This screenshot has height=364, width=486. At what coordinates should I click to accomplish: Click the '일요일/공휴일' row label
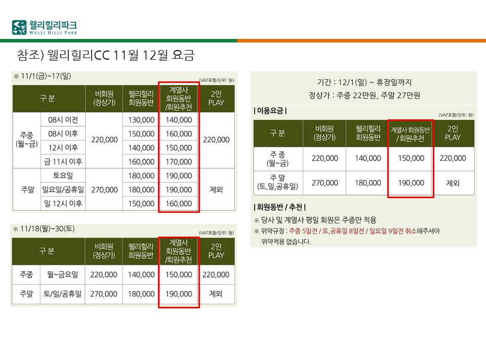[63, 190]
